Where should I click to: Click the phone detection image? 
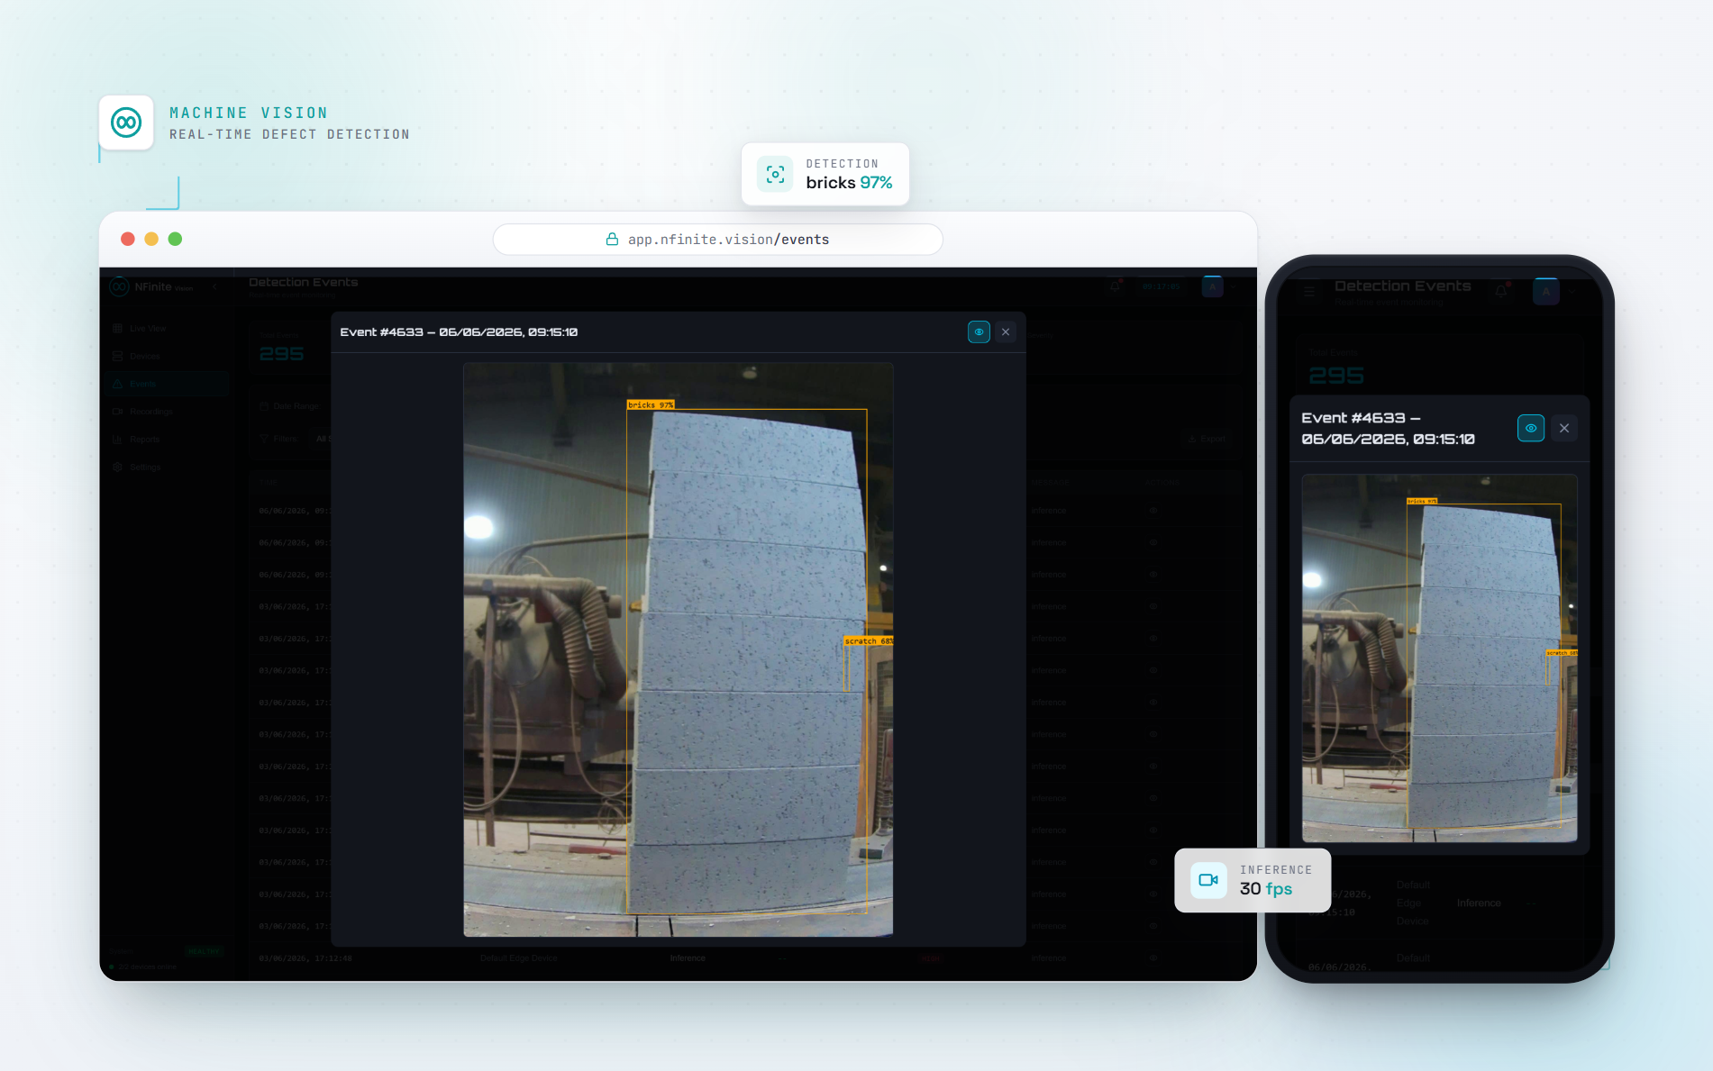[1440, 658]
